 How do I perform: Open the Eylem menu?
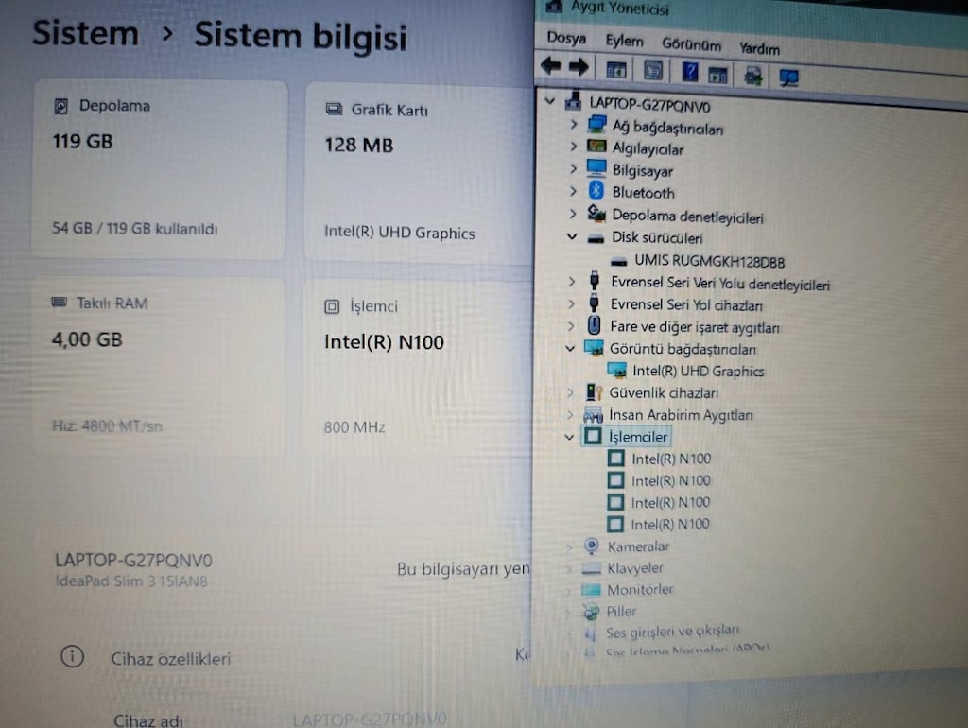[624, 42]
